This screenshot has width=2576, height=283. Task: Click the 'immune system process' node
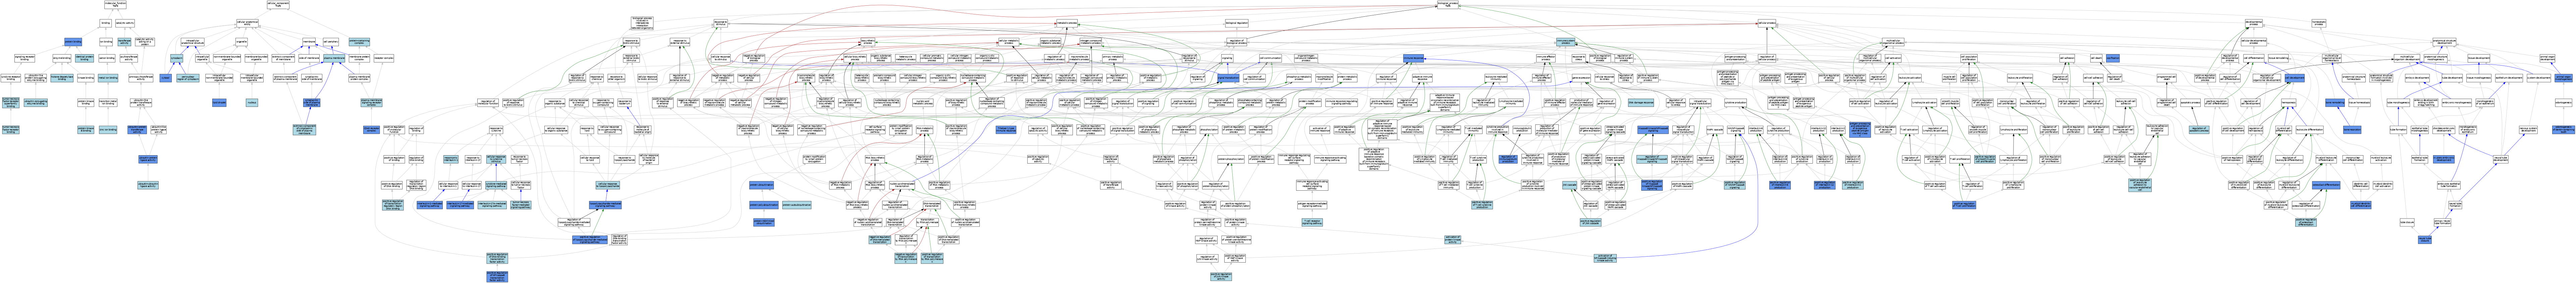[x=1566, y=42]
